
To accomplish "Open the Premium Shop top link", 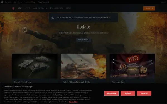I will point(30,2).
